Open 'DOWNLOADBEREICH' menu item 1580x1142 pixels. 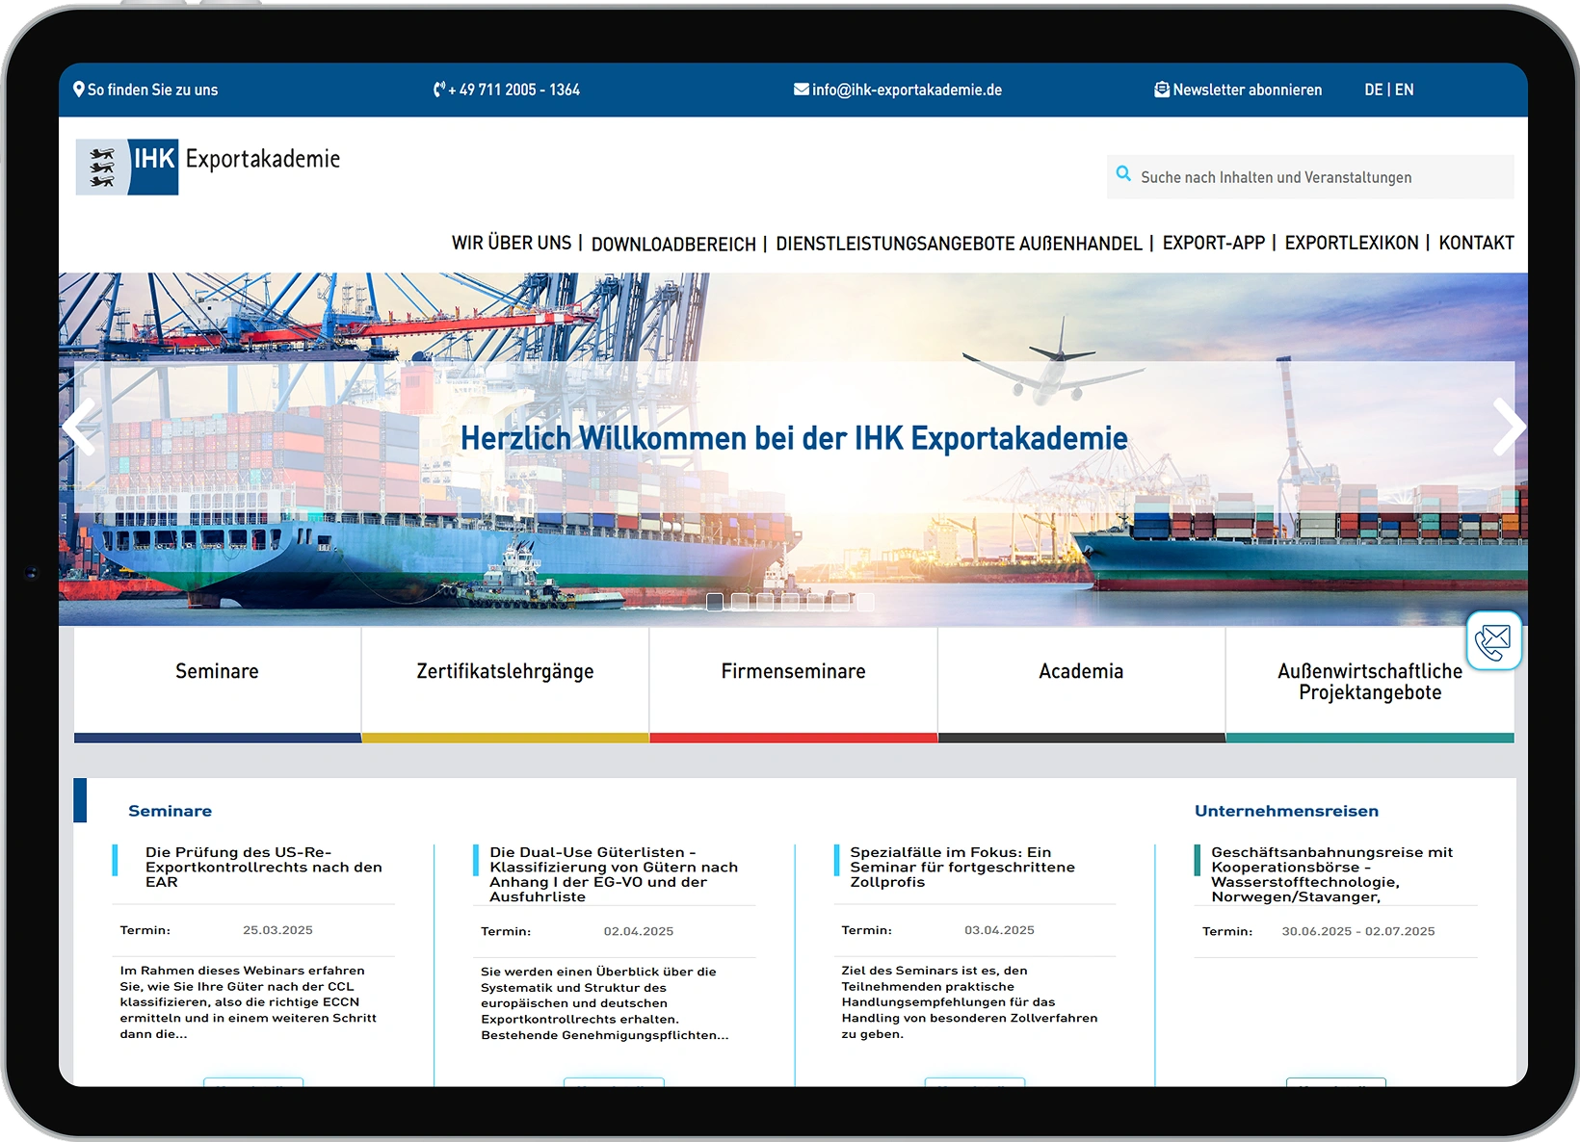(673, 244)
